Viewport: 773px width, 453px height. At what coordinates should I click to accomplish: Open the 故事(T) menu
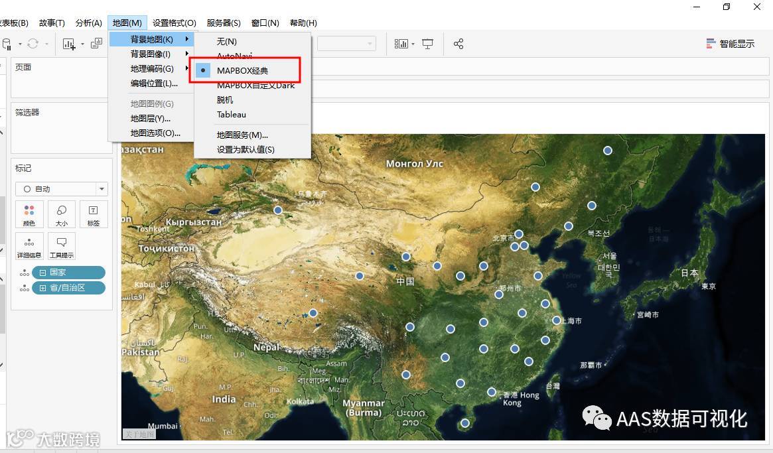(x=52, y=23)
